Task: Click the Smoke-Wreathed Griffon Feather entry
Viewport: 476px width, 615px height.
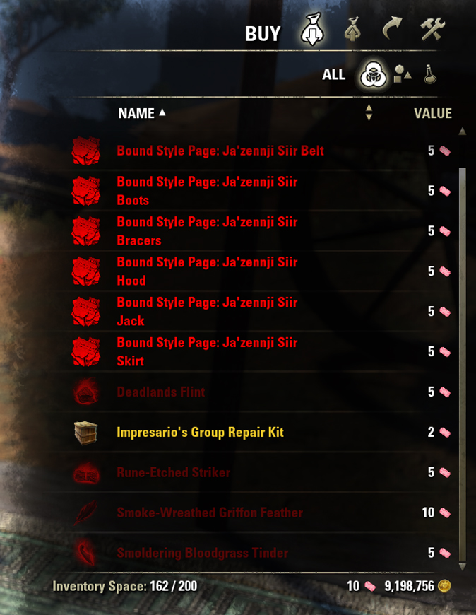Action: pyautogui.click(x=260, y=512)
